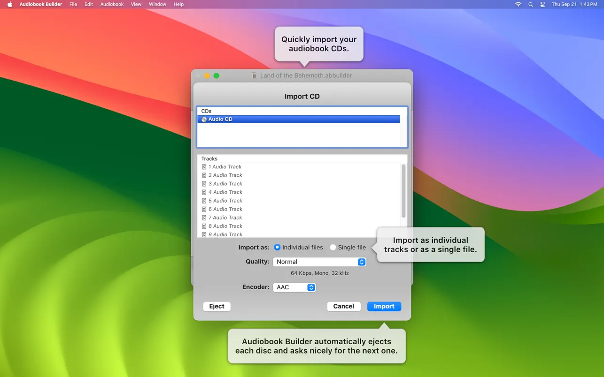Open the Apple menu icon

[9, 4]
